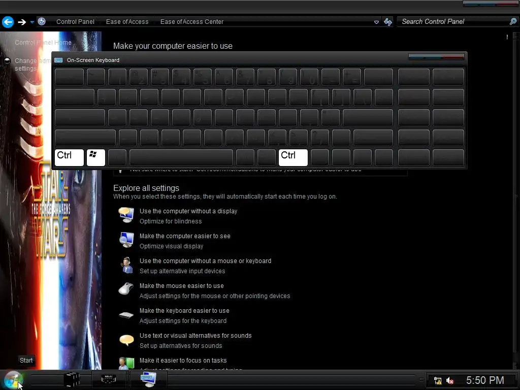Tap the 2 key on On-Screen Keyboard
The image size is (520, 390).
pos(139,77)
